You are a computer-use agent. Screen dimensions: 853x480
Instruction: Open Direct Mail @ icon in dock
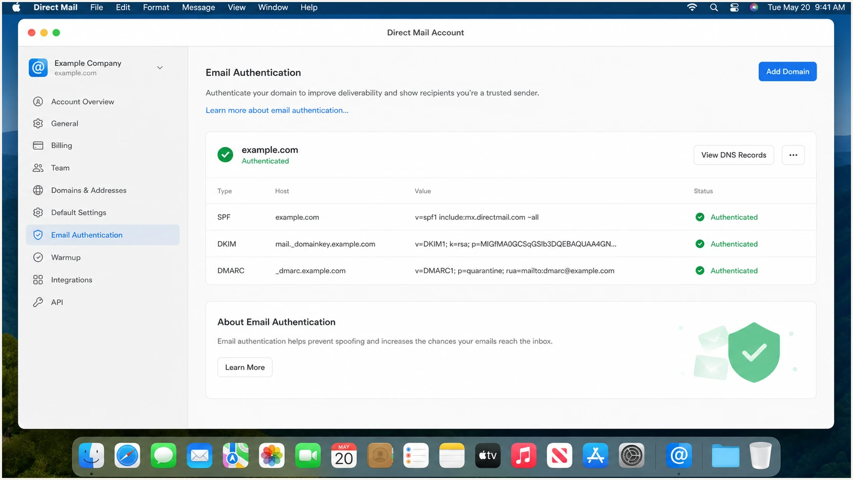[679, 456]
